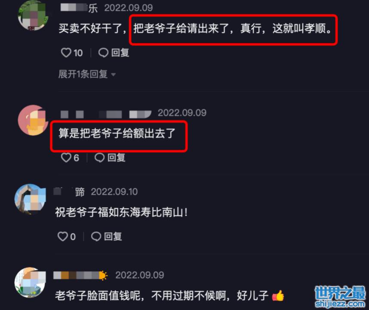Open pink avatar of second commenter
The height and width of the screenshot is (310, 369).
tap(33, 120)
